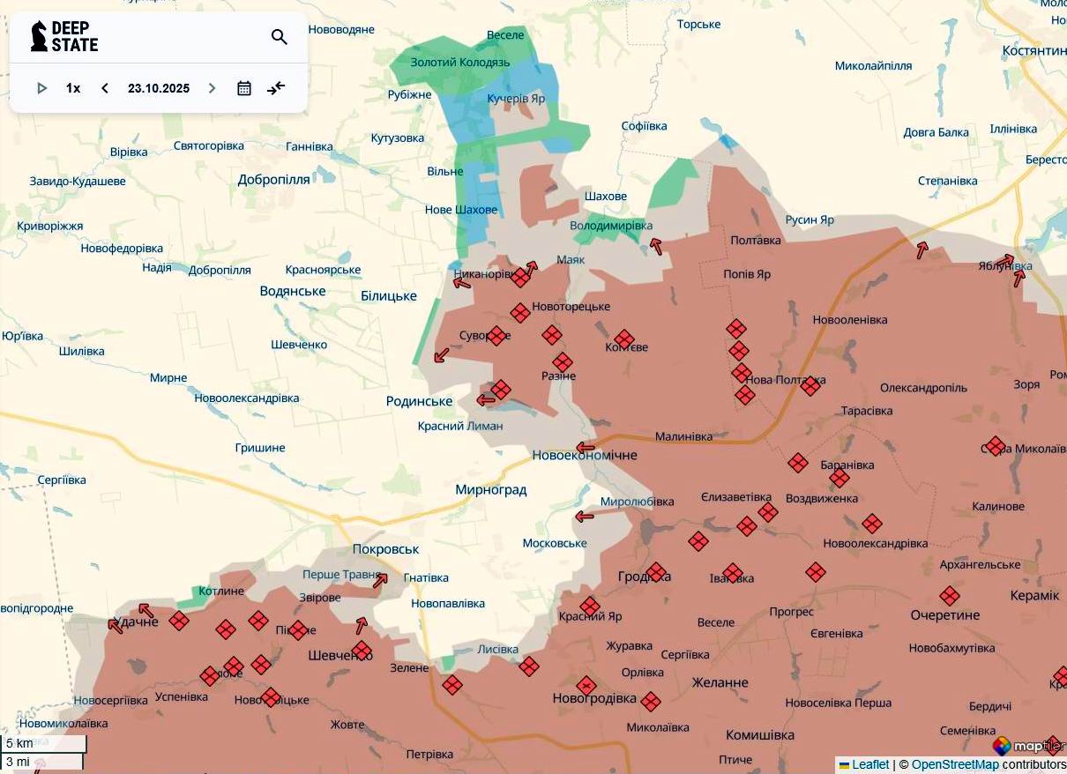This screenshot has width=1067, height=774.
Task: Click the attack arrow left of Новоекономічне
Action: tap(585, 448)
